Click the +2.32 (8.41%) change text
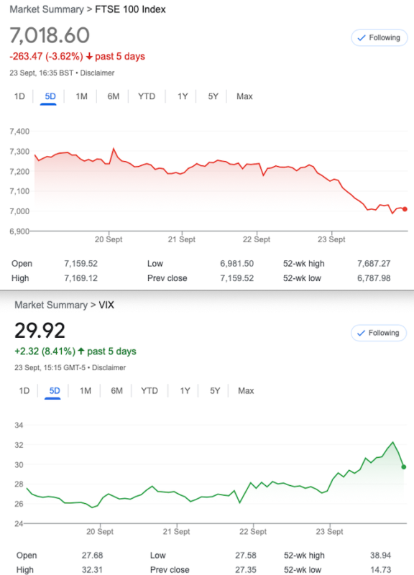Image resolution: width=414 pixels, height=575 pixels. point(45,351)
